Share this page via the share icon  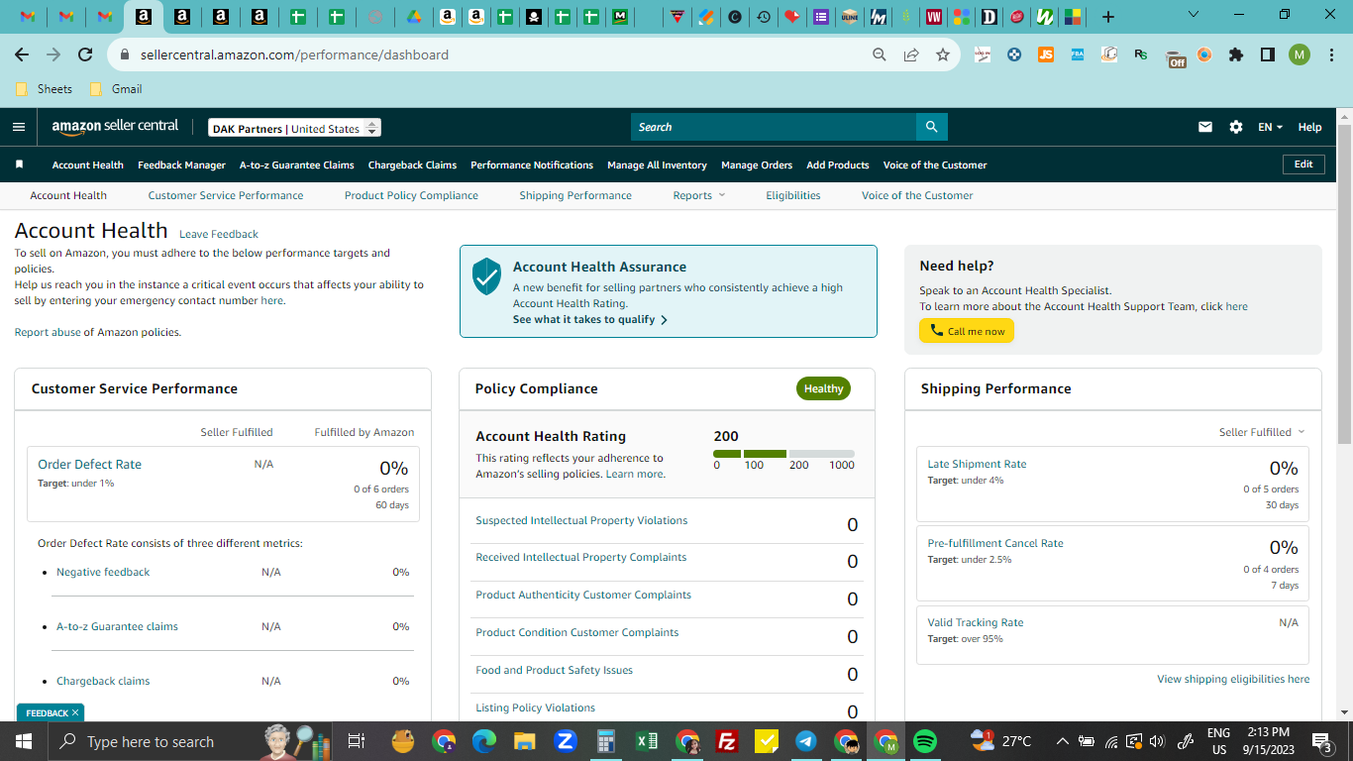911,54
